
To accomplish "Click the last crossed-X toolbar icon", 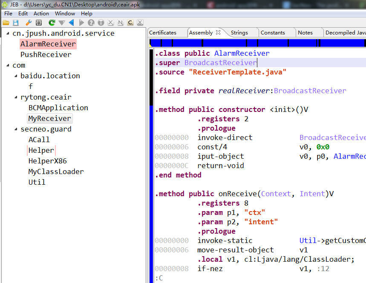I will [140, 23].
